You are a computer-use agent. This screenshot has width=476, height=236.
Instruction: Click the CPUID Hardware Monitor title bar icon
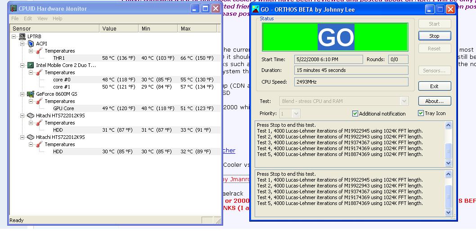(13, 9)
